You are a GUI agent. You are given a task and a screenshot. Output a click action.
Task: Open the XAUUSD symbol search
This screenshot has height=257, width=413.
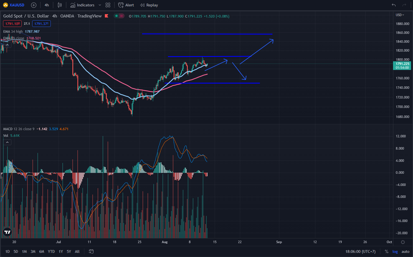14,5
